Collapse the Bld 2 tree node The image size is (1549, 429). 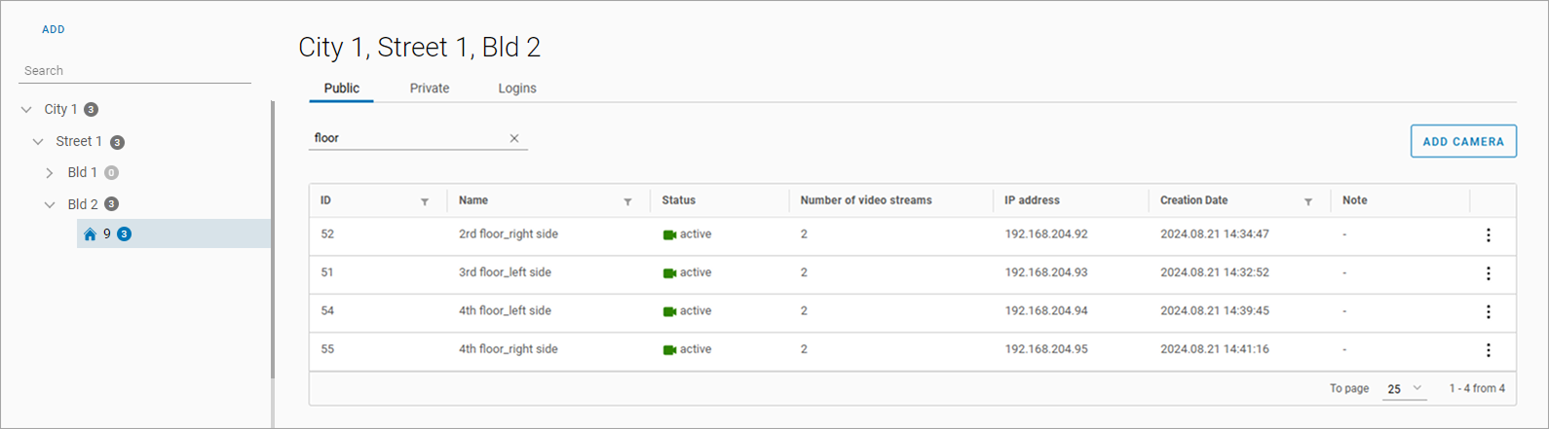coord(50,205)
